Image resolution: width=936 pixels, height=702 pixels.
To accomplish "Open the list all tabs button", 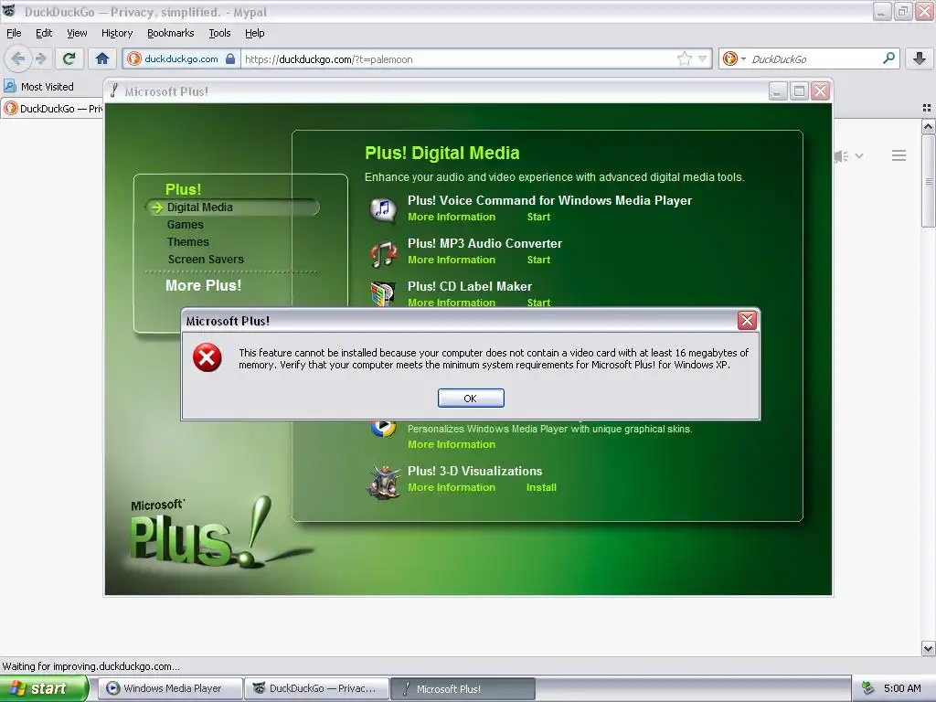I will [927, 108].
